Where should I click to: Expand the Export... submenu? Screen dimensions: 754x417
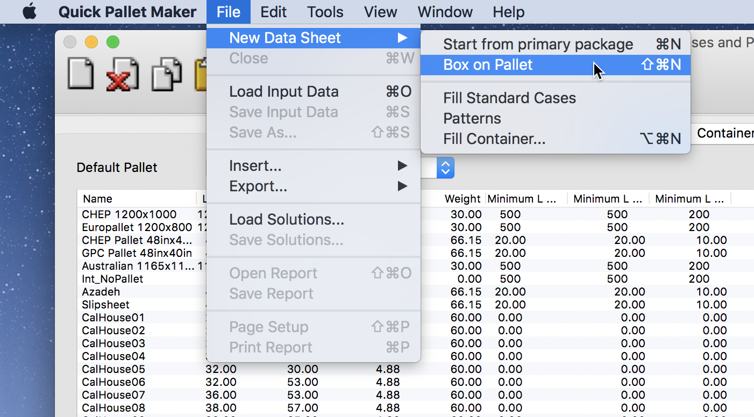coord(314,186)
